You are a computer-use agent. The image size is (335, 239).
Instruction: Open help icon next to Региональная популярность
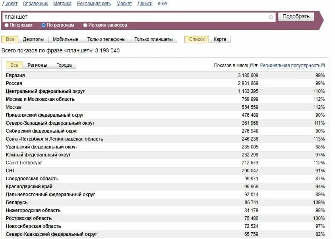323,65
